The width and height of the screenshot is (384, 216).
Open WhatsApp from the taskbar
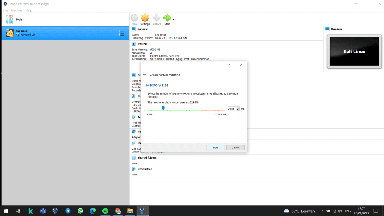80,211
